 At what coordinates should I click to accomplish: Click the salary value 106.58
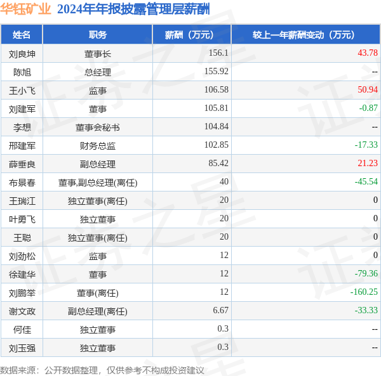[x=217, y=89]
